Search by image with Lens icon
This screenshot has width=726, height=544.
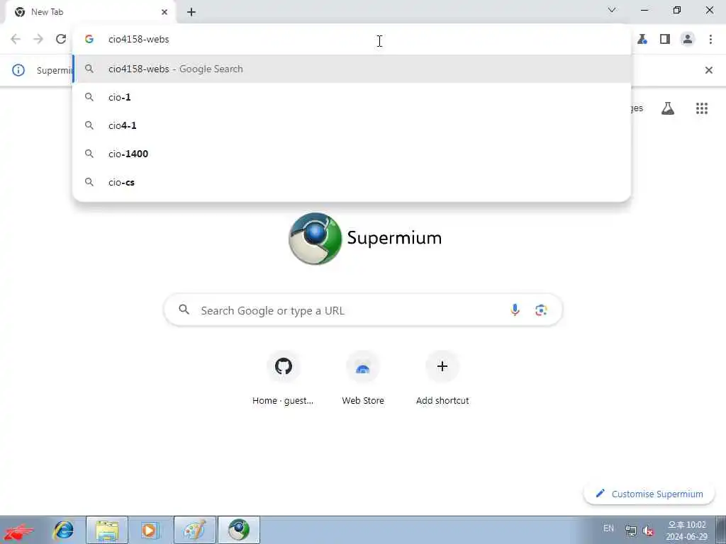[x=541, y=310]
